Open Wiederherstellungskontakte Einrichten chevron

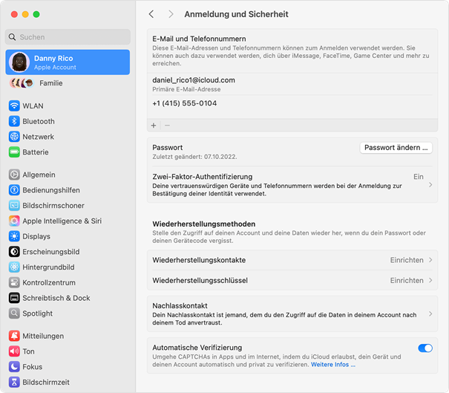point(430,260)
